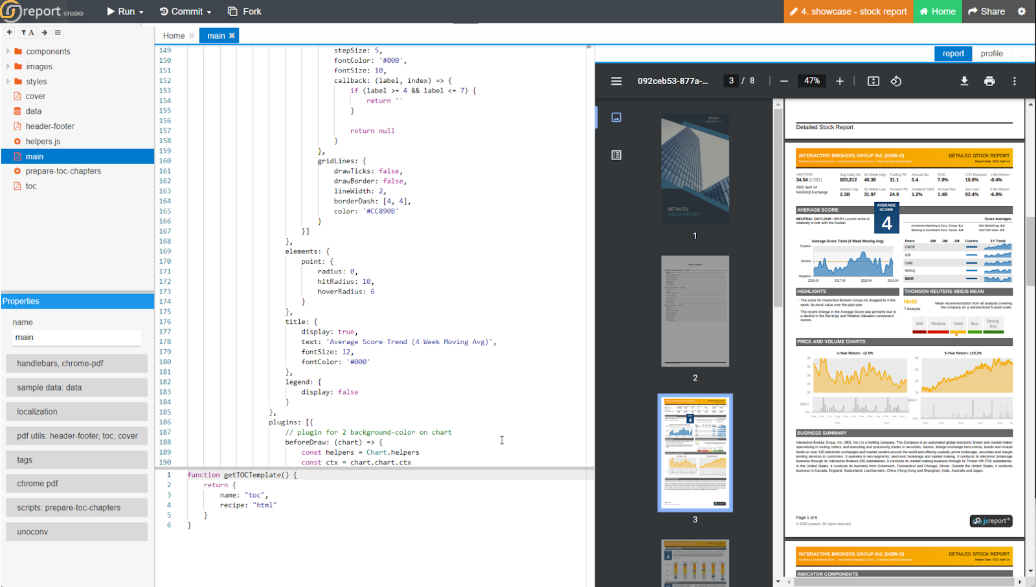Zoom in the PDF preview
The image size is (1036, 587).
point(840,81)
